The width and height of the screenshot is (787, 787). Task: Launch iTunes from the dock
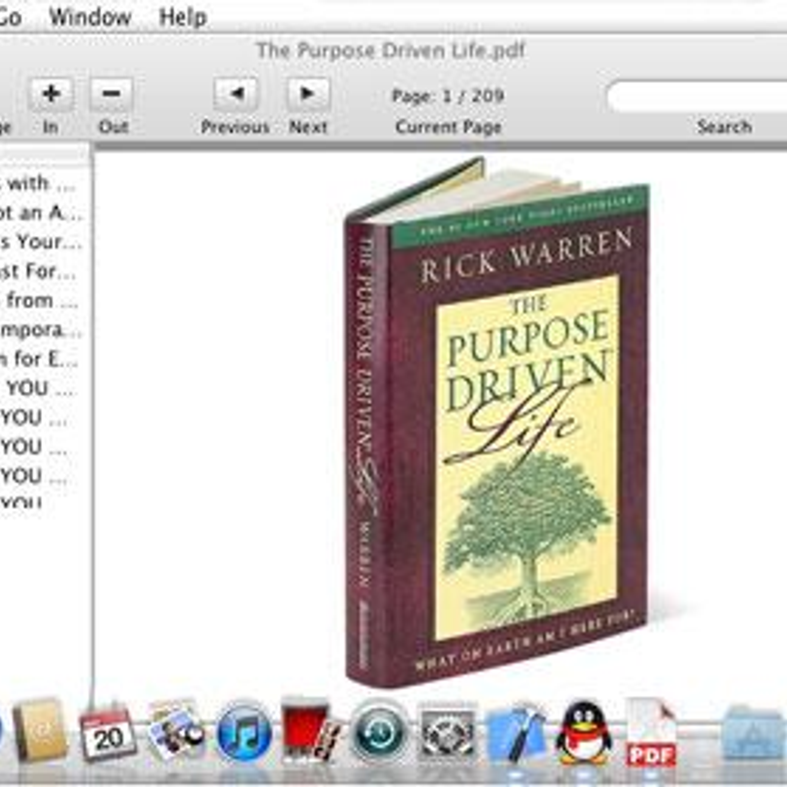(244, 733)
